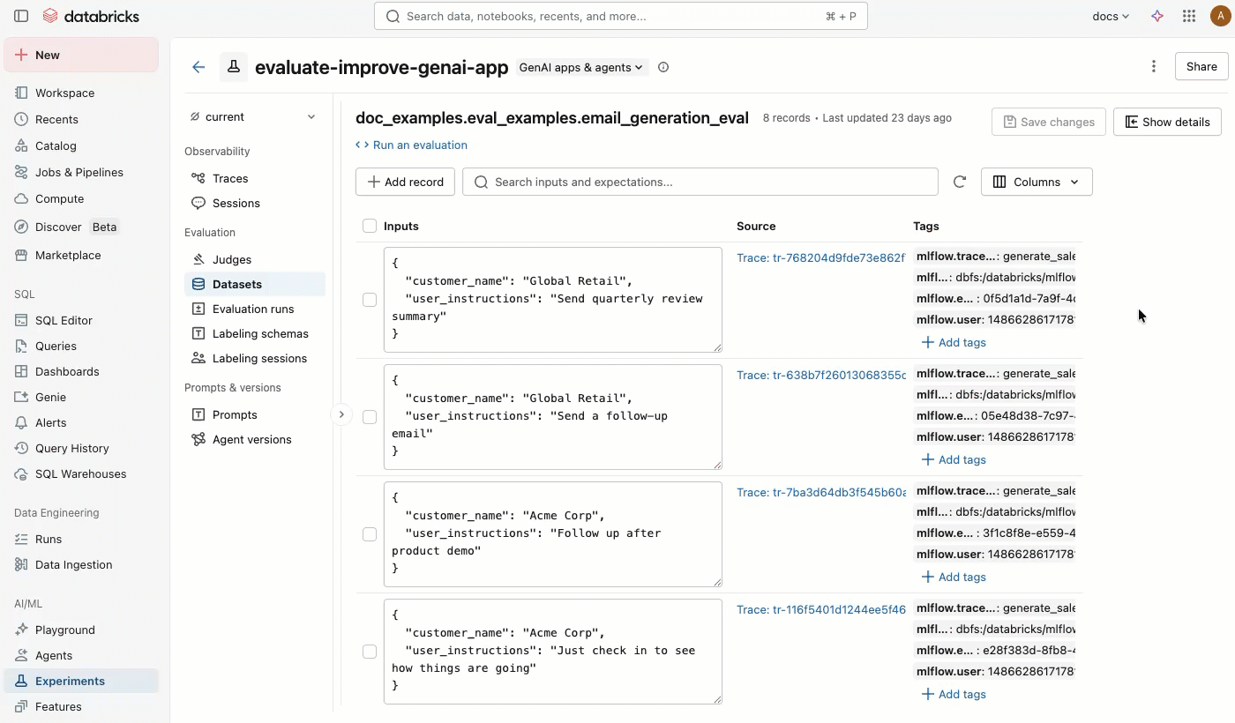The width and height of the screenshot is (1235, 723).
Task: Open the app switcher grid icon
Action: pos(1188,16)
